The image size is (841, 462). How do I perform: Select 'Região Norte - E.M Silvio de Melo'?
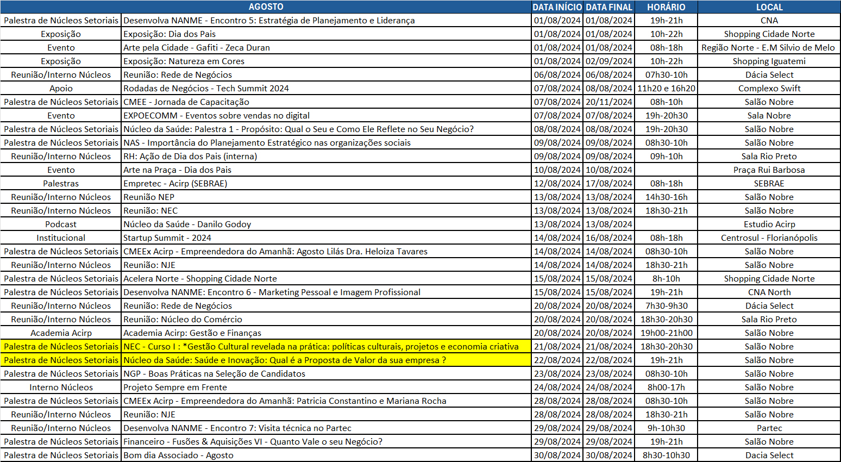click(769, 47)
